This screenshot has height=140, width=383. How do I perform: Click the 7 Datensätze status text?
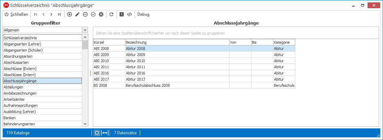pyautogui.click(x=125, y=133)
